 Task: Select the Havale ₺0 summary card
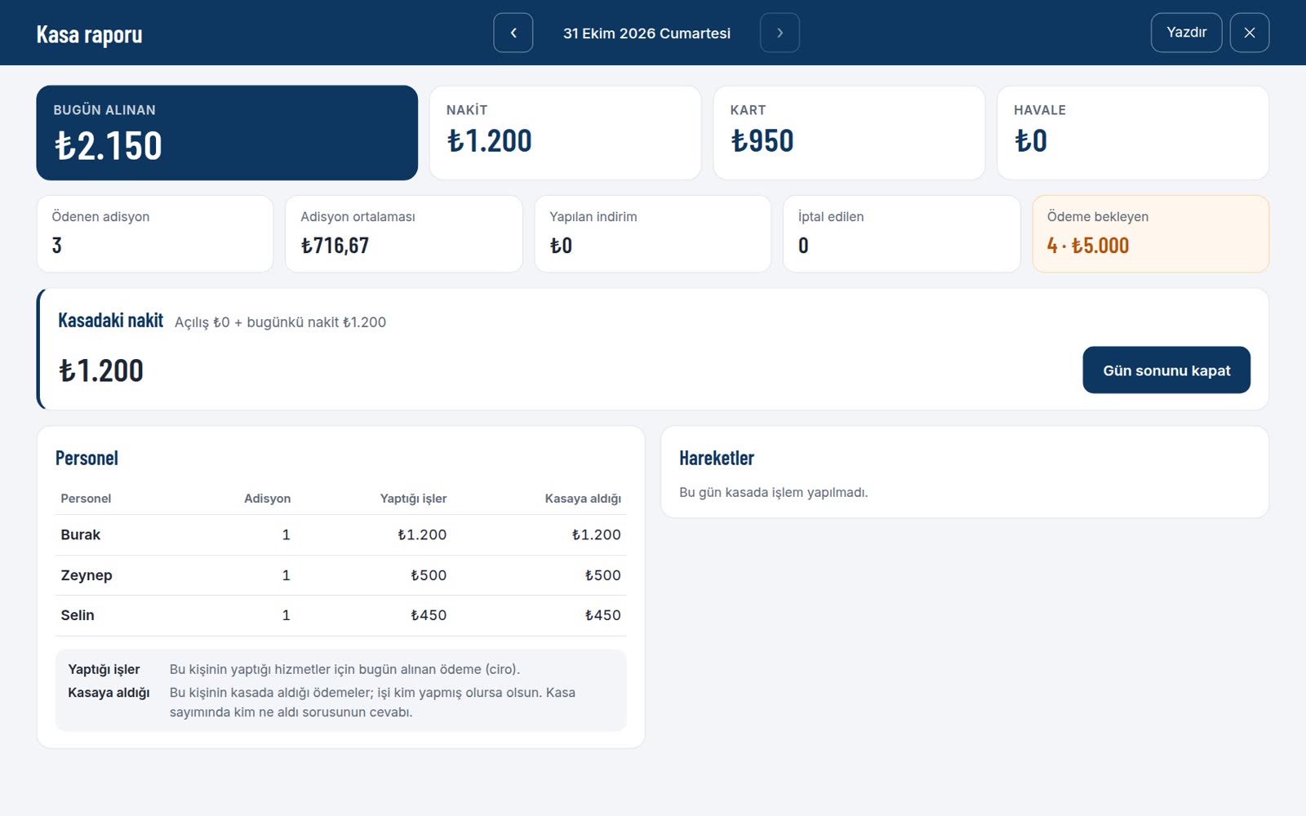(1133, 133)
